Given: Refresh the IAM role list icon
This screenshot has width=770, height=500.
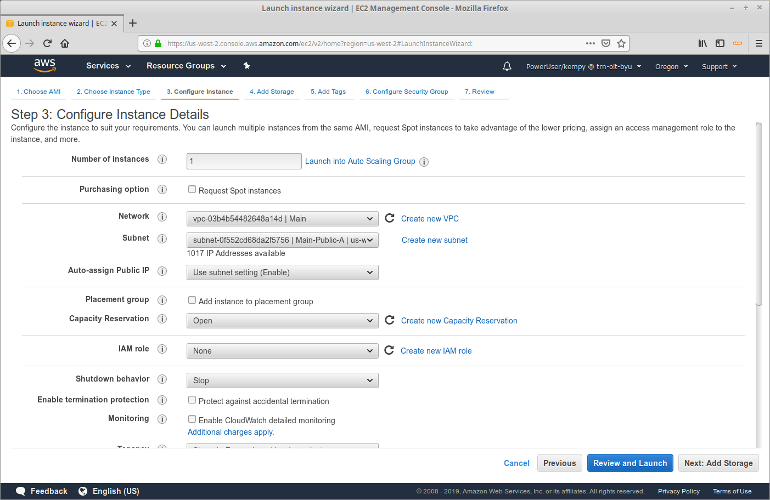Looking at the screenshot, I should pos(389,350).
